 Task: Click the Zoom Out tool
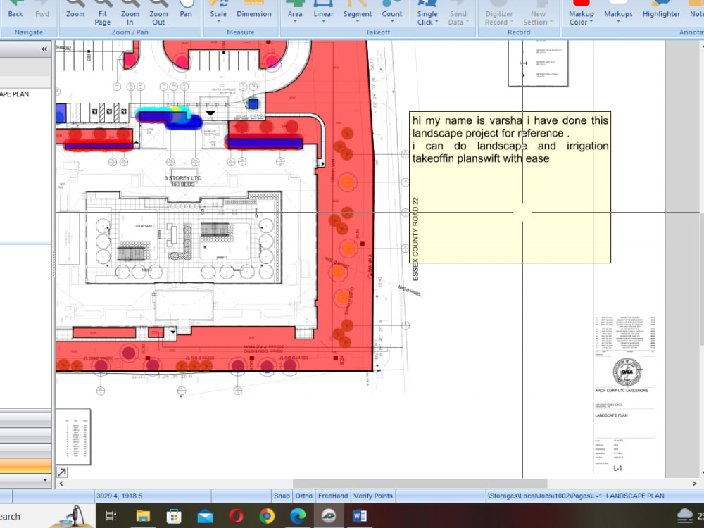[x=158, y=13]
